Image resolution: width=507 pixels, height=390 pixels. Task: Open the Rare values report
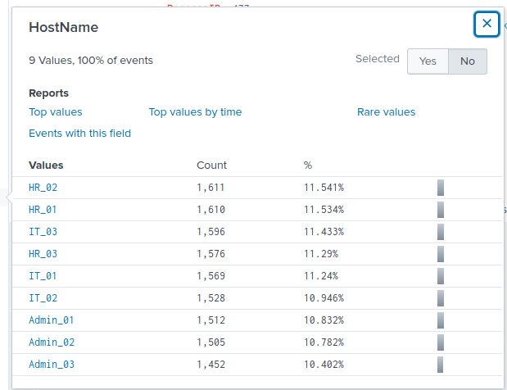click(x=386, y=112)
